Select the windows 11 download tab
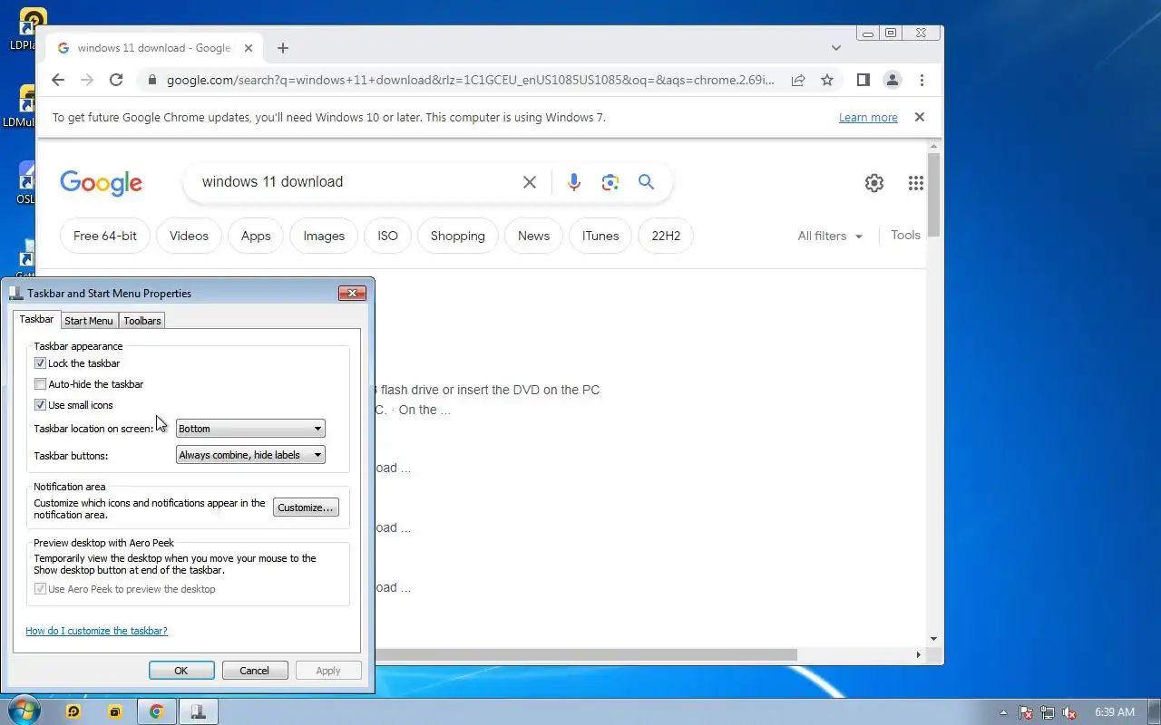 (x=152, y=48)
